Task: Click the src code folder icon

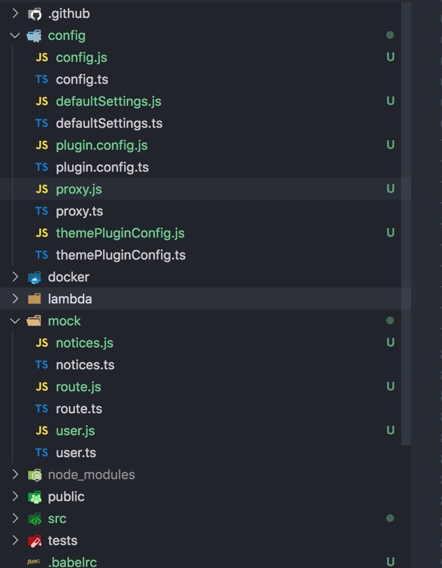Action: point(35,519)
